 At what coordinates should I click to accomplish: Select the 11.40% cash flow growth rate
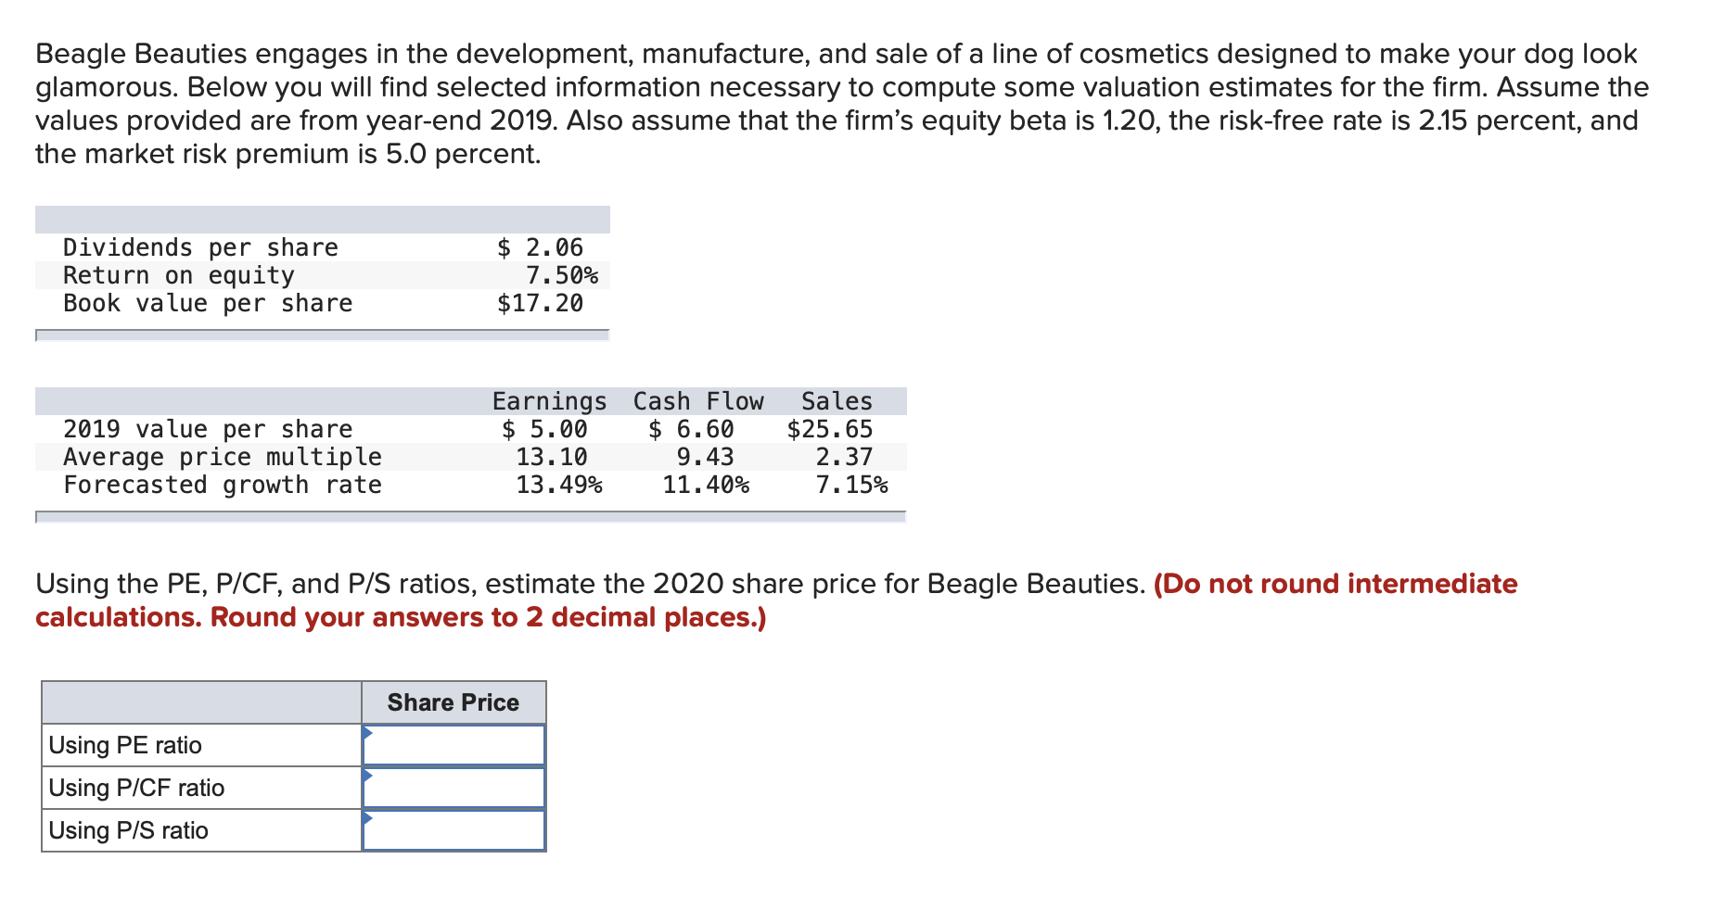coord(706,485)
